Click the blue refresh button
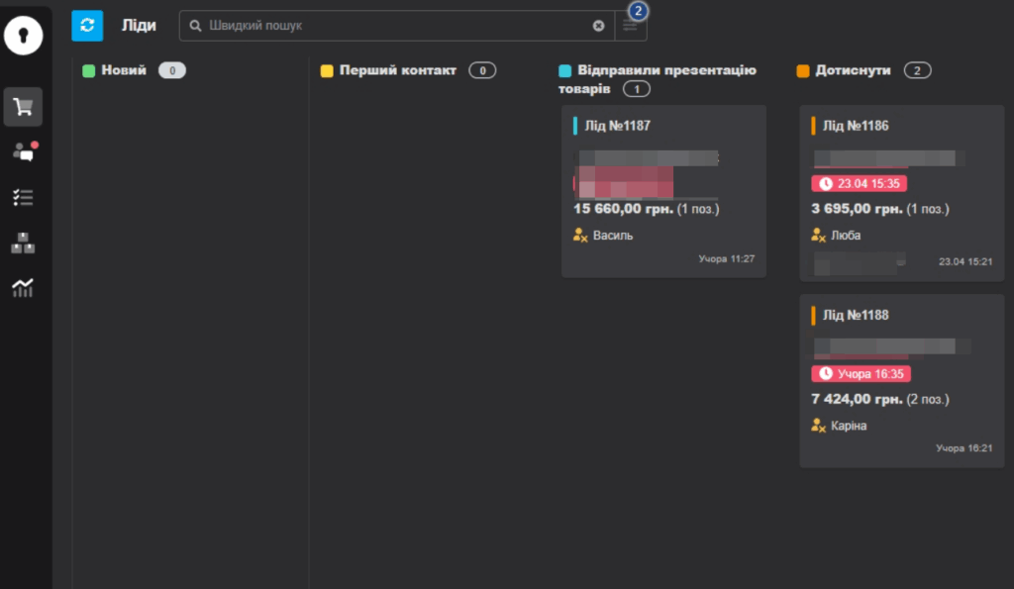Screen dimensions: 1014x589 (x=87, y=26)
